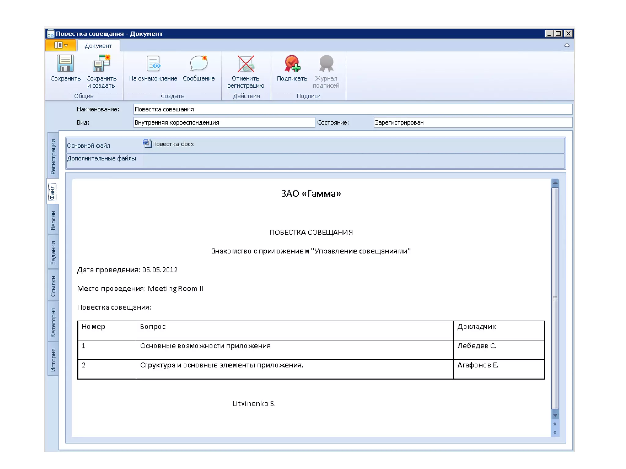This screenshot has width=626, height=469.
Task: Open Журнал подписей signature log
Action: (326, 64)
